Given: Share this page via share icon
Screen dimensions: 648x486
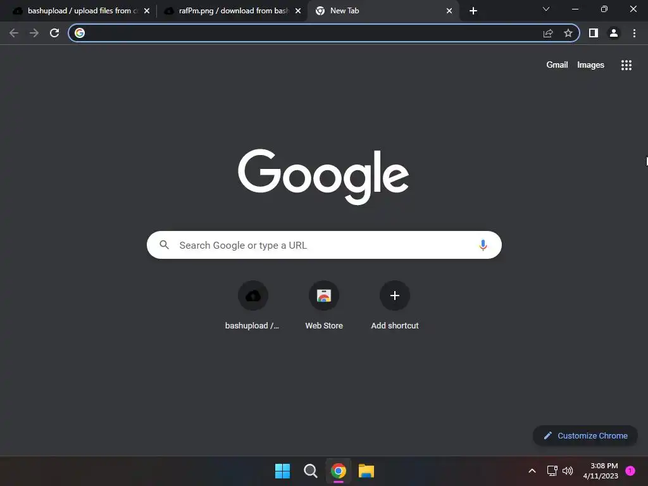Looking at the screenshot, I should point(548,33).
